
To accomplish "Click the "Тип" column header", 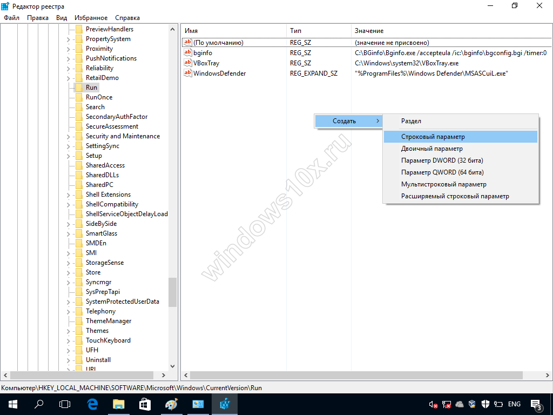I will [x=295, y=31].
